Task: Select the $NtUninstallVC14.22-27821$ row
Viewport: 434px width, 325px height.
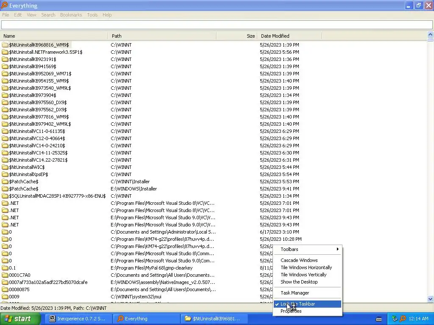Action: [x=214, y=160]
